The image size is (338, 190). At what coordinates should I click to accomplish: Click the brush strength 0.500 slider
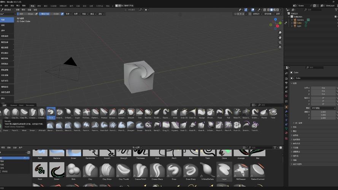tap(50, 14)
